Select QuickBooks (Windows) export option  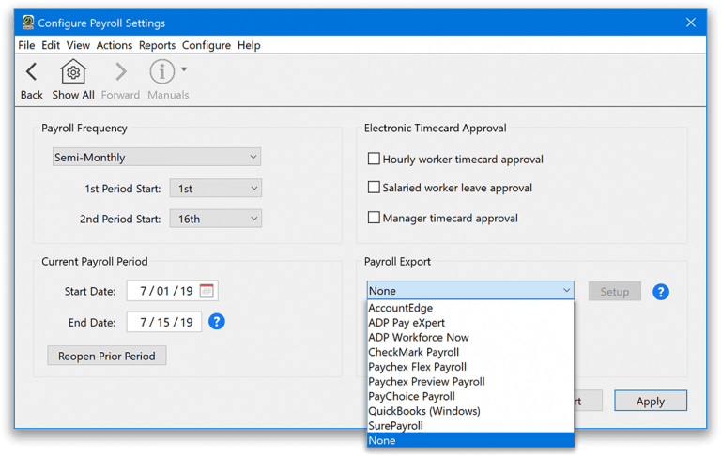click(x=470, y=411)
